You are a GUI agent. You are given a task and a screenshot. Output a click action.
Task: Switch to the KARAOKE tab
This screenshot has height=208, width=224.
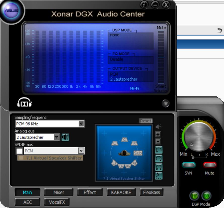click(121, 192)
